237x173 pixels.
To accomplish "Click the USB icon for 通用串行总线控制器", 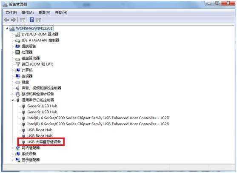I will 18,100.
